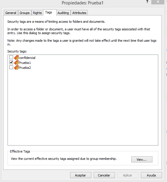Click View... to see effective tags
Image resolution: width=167 pixels, height=182 pixels.
point(142,160)
